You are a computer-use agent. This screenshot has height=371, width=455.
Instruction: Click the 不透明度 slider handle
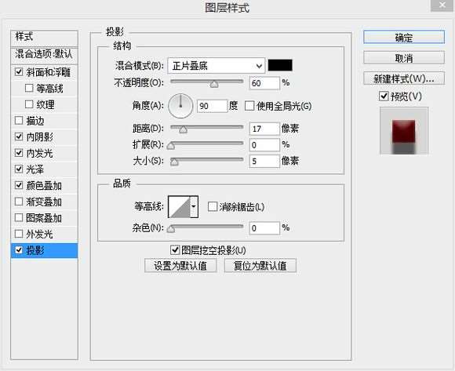tap(214, 84)
